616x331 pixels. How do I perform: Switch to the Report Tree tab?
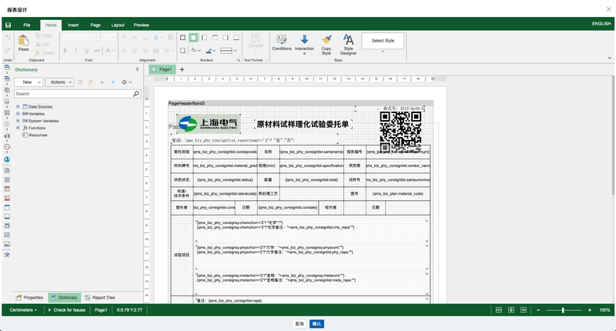pyautogui.click(x=99, y=297)
